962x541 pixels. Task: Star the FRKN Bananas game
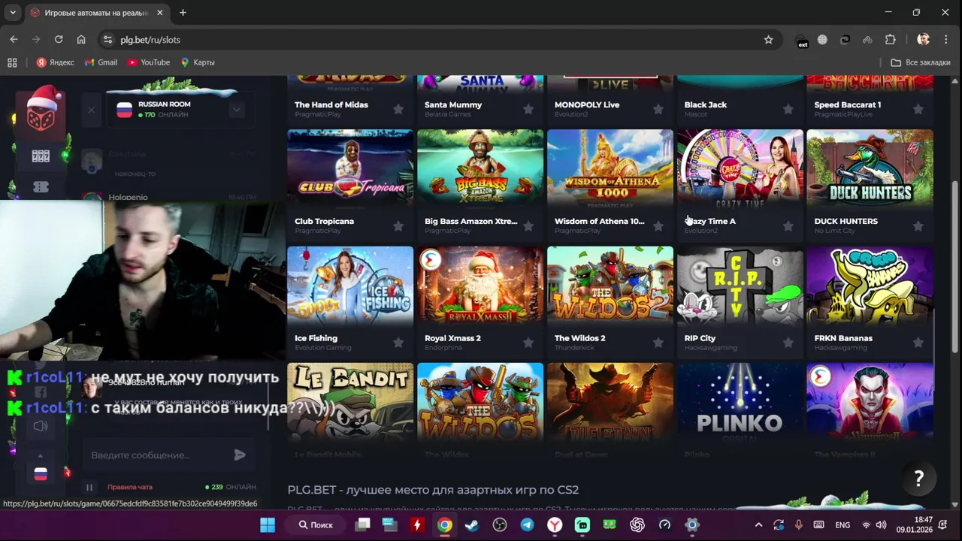(918, 343)
